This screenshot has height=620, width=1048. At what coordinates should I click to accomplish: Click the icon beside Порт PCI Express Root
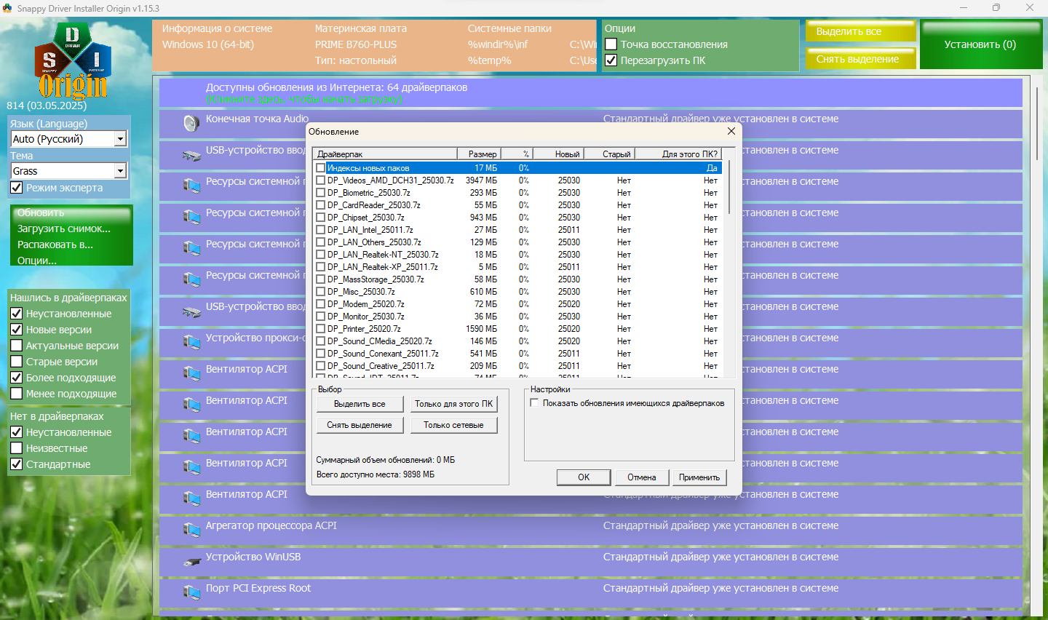pos(191,592)
